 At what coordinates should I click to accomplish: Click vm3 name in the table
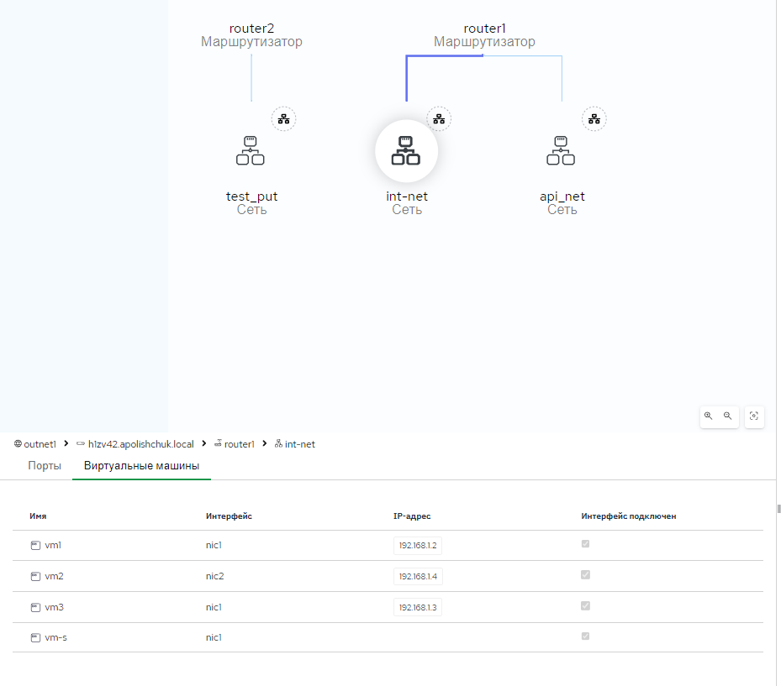(x=55, y=607)
